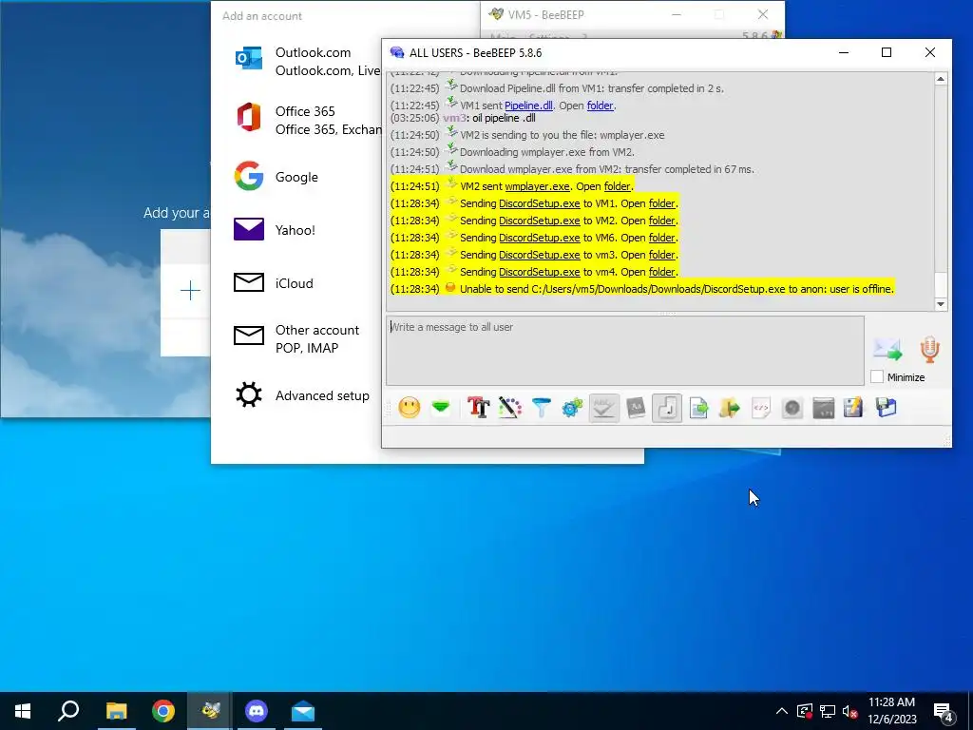This screenshot has width=973, height=730.
Task: Click the chat log vertical scrollbar thumb
Action: point(941,284)
